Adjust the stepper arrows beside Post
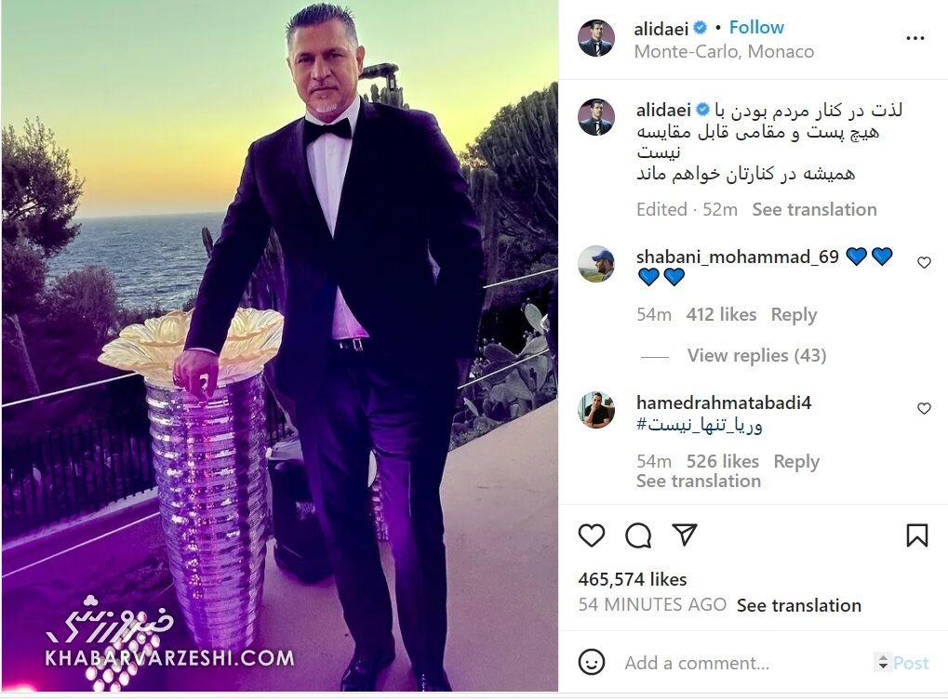 (883, 663)
